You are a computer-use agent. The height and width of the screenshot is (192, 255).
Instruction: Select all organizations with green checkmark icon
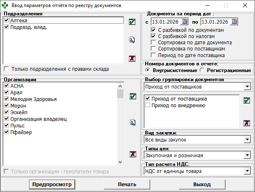click(x=133, y=96)
